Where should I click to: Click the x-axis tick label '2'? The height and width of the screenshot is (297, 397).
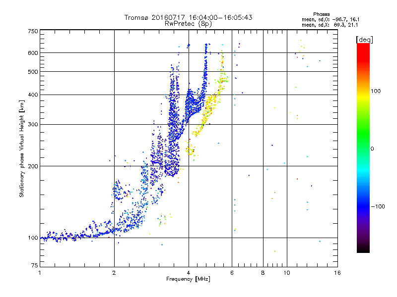click(114, 273)
